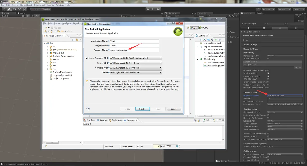
Task: Click plus to add Graphics API
Action: 296,68
